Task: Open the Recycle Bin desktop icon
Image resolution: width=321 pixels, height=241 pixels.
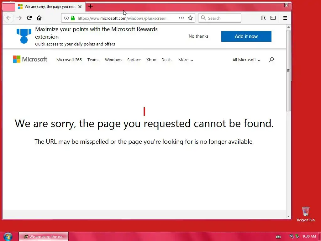Action: click(306, 214)
